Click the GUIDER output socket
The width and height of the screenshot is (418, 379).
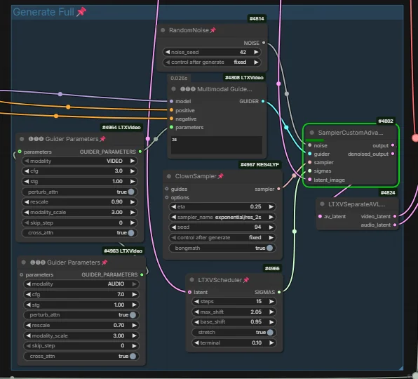263,101
